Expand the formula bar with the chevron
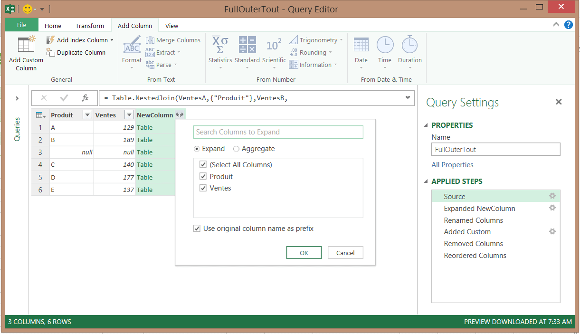 (407, 98)
